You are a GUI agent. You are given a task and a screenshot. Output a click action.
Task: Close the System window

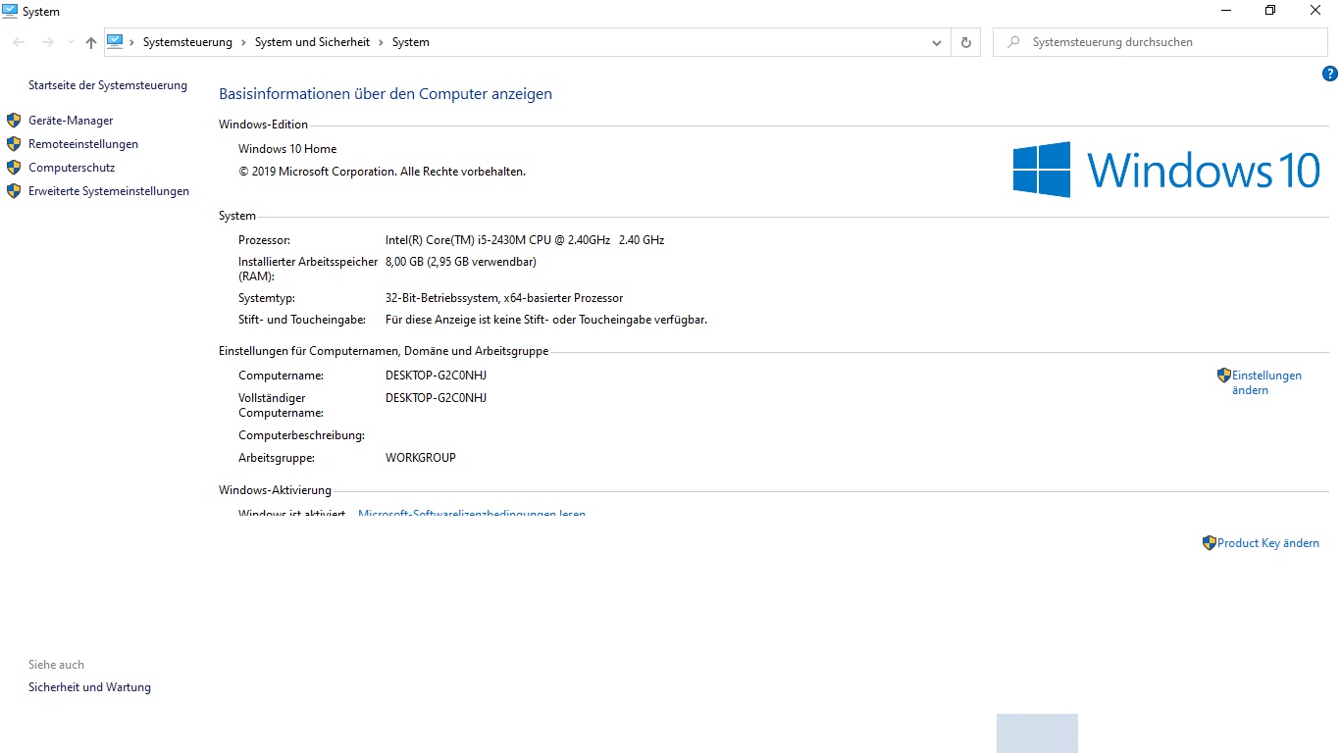pyautogui.click(x=1315, y=11)
